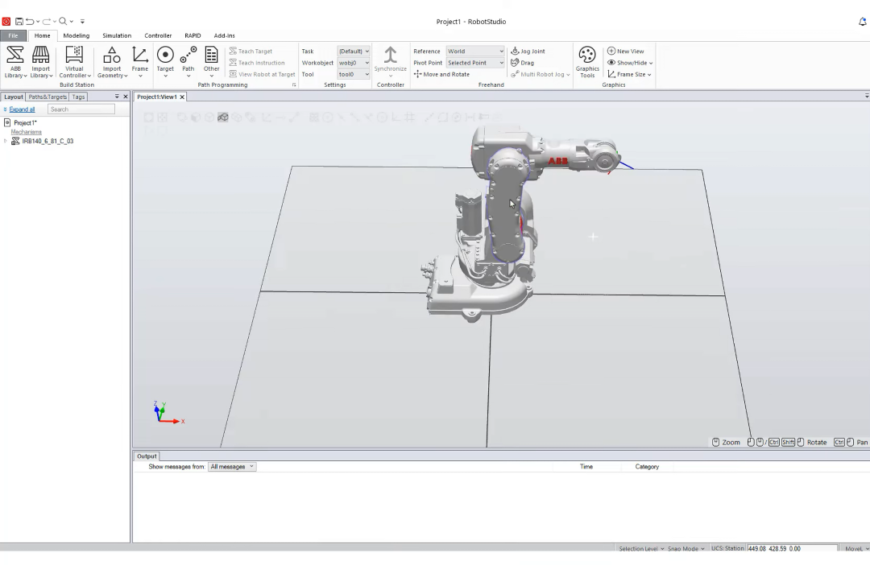
Task: Click the UCS coordinates field in status bar
Action: coord(792,548)
